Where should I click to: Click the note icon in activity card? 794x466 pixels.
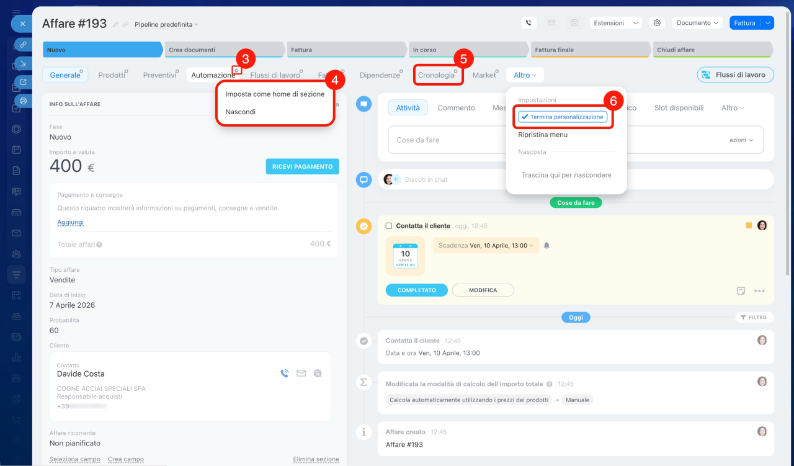[741, 290]
